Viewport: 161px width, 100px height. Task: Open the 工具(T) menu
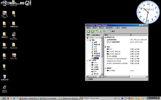(x=118, y=28)
